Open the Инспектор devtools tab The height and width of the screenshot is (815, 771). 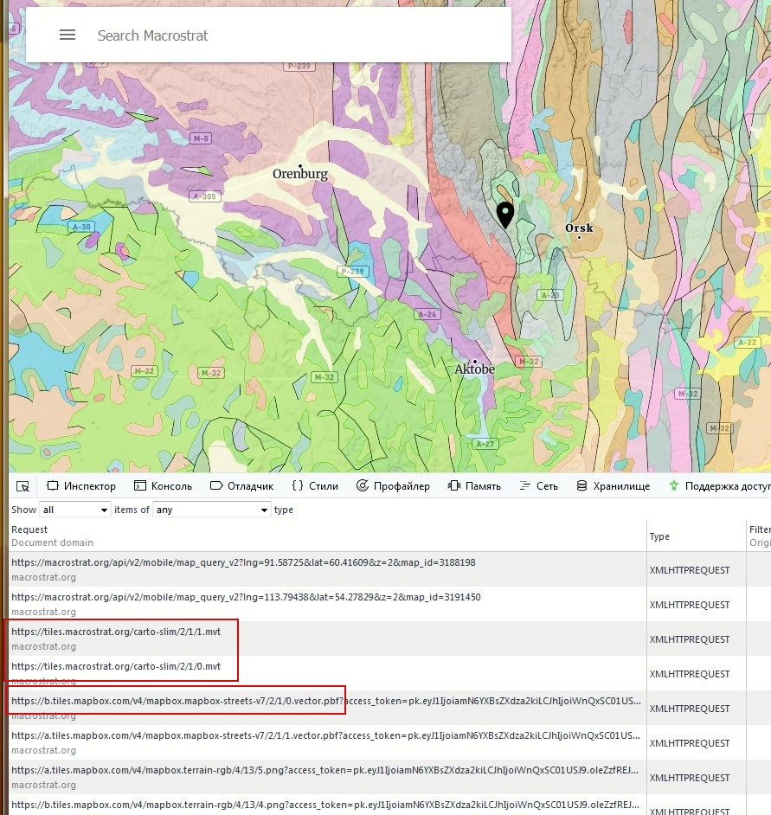pos(80,486)
